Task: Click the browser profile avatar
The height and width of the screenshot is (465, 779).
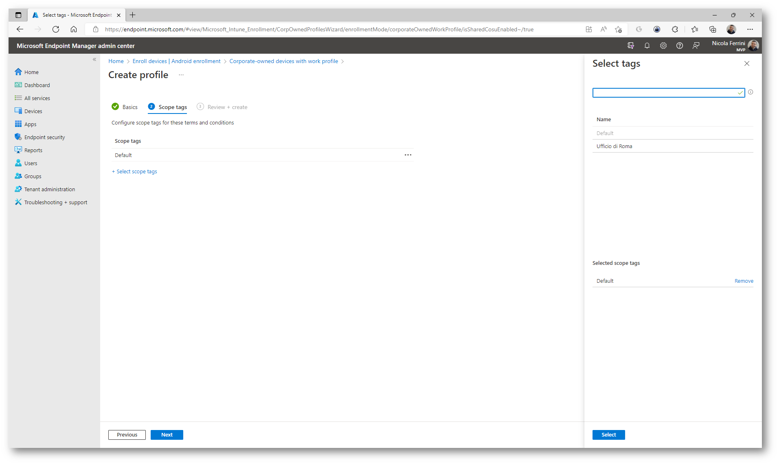Action: (731, 29)
